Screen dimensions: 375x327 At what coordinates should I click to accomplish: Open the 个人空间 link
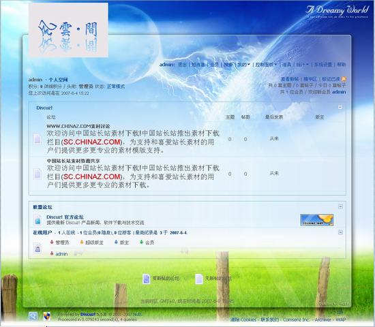[58, 80]
